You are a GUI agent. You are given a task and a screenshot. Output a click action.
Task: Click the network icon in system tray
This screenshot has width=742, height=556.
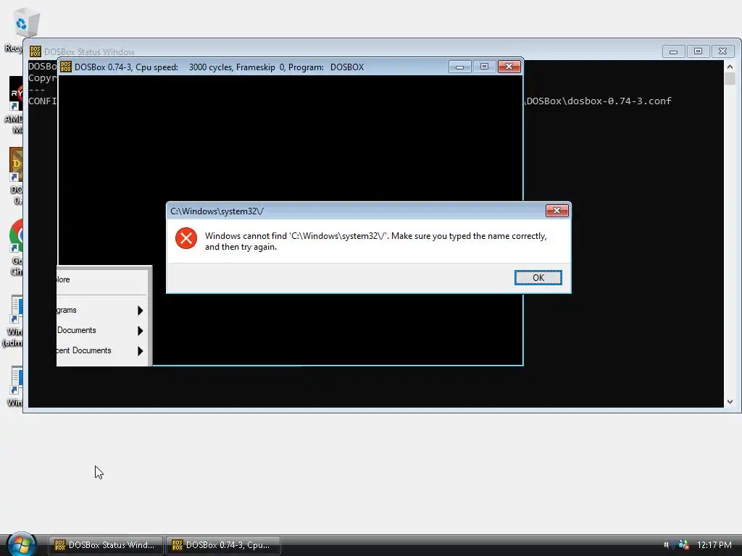pos(683,544)
